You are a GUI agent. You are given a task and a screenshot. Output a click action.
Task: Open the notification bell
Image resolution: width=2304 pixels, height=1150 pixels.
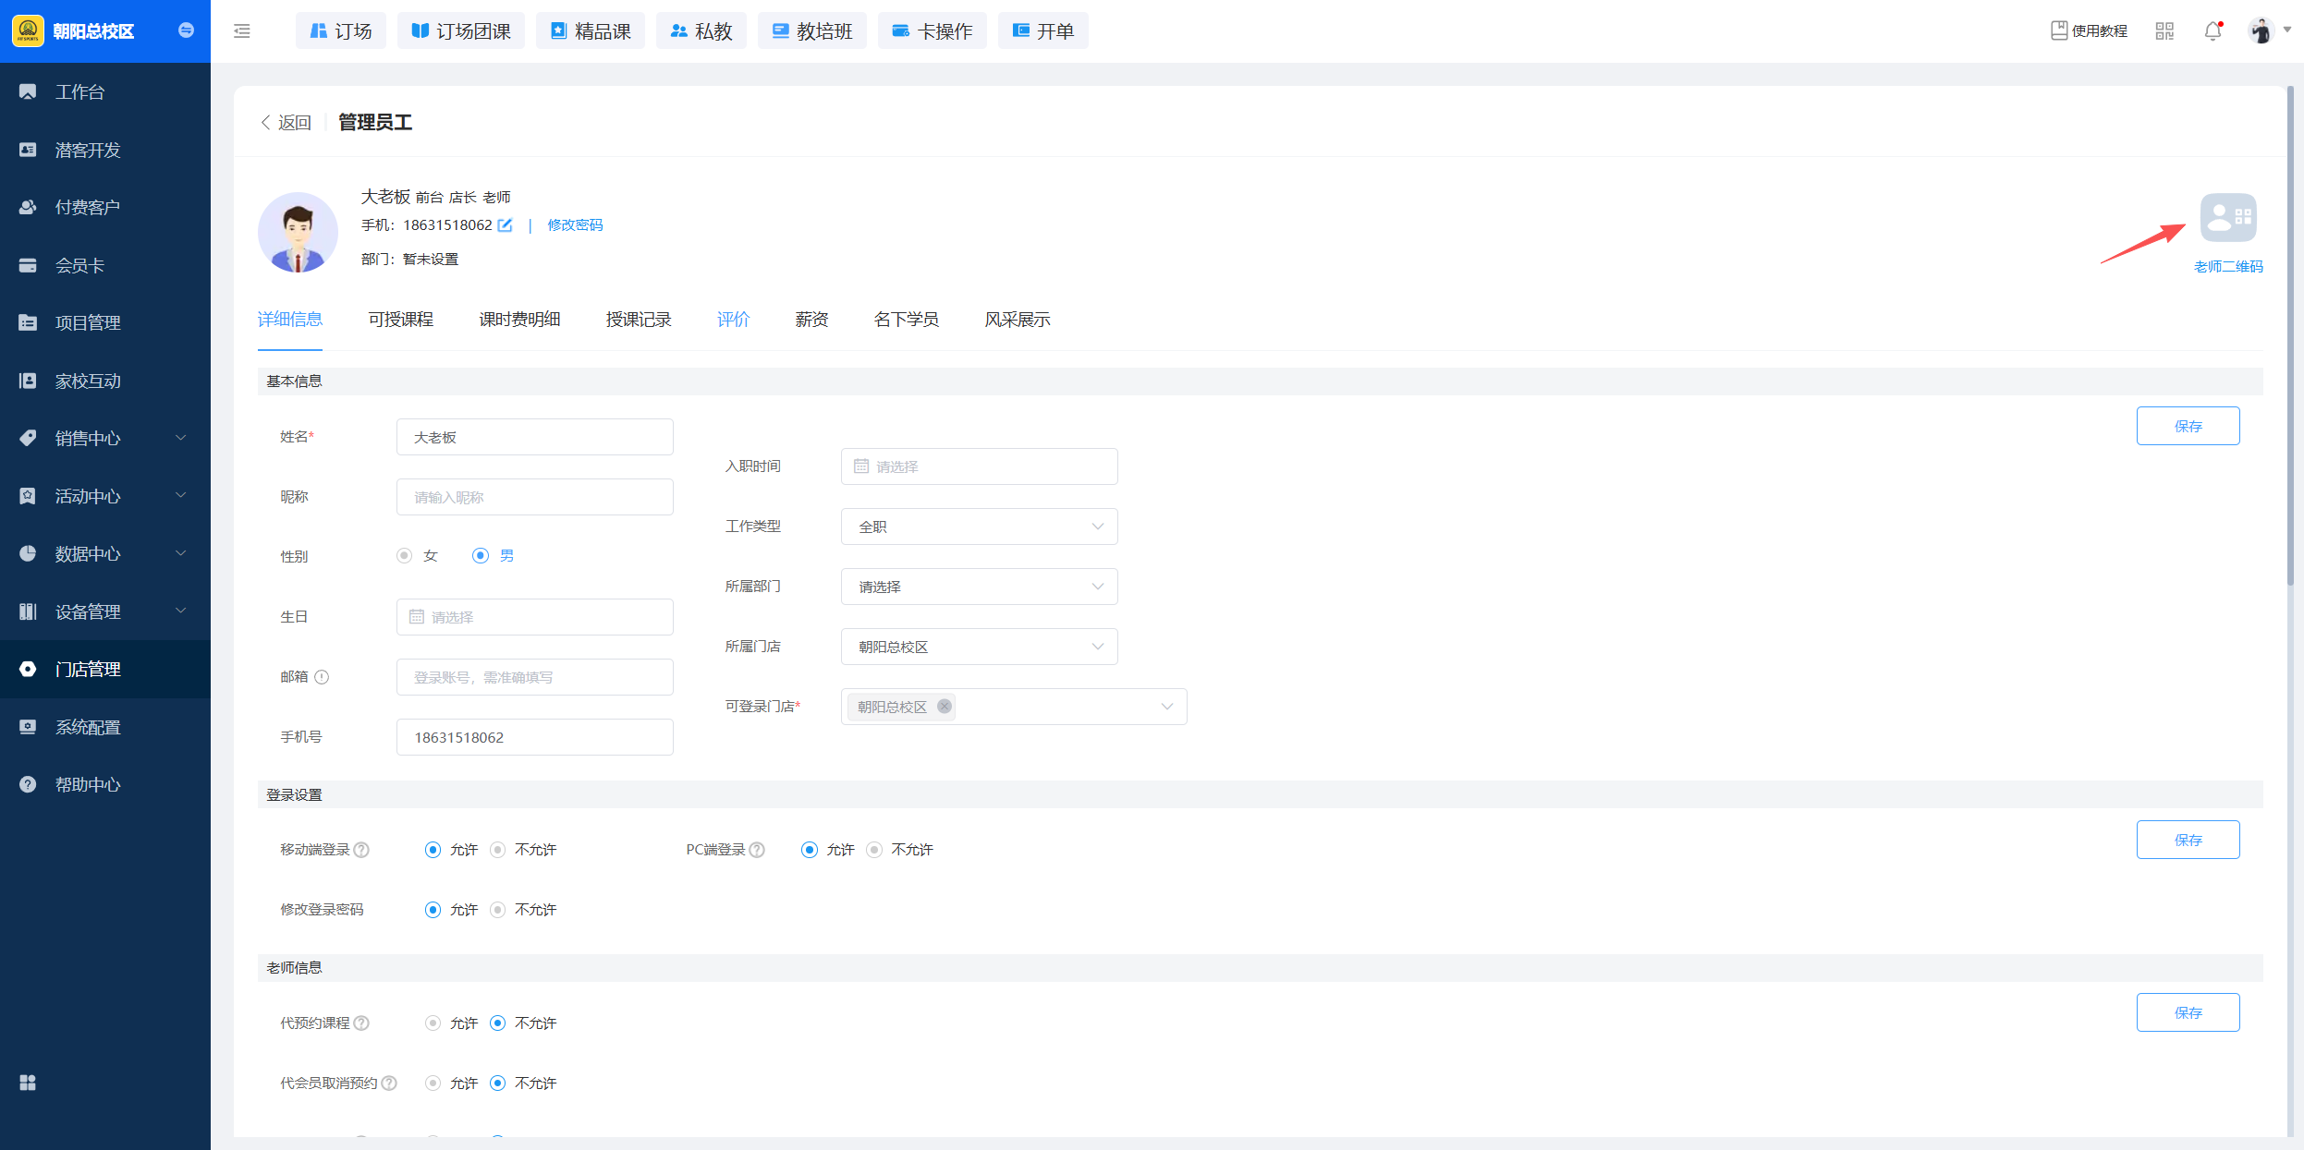(2213, 31)
